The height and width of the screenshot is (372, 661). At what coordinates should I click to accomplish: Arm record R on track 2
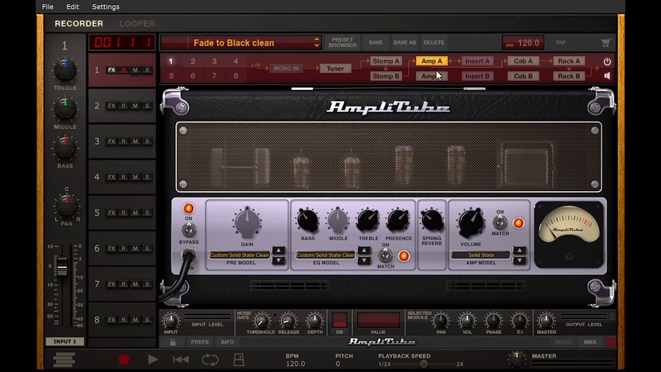[123, 106]
